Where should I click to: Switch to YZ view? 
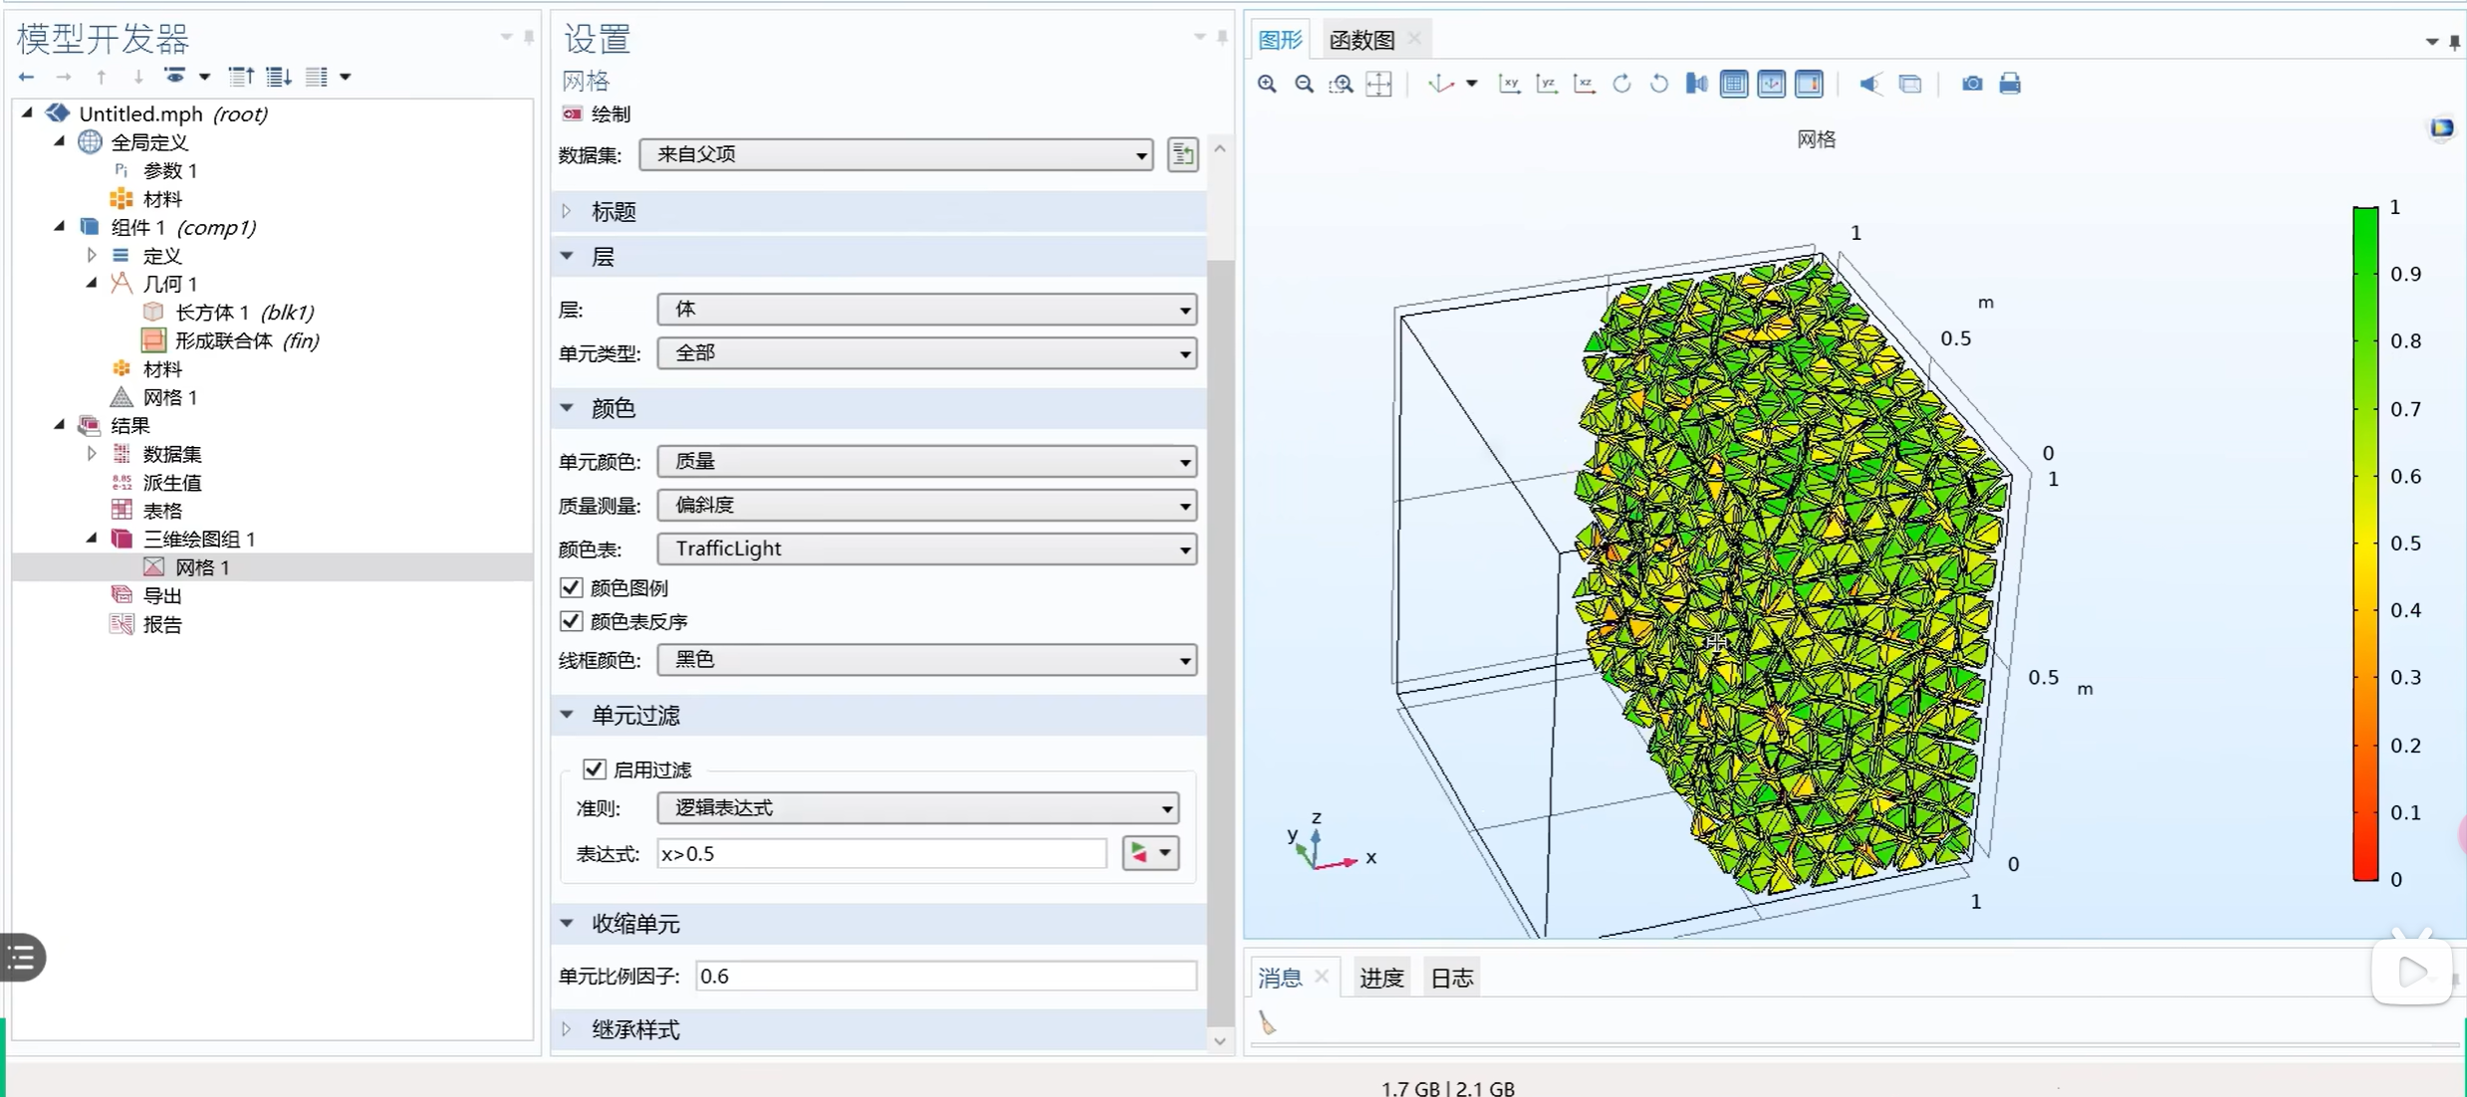1547,85
